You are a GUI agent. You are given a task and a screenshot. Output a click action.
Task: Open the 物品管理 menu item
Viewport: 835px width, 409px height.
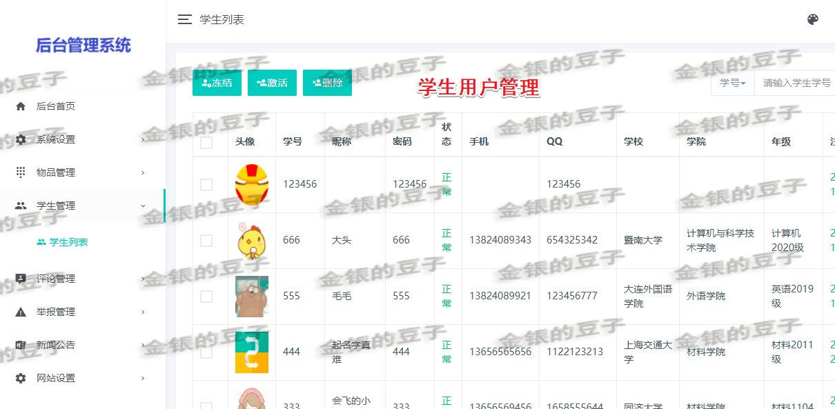click(83, 172)
